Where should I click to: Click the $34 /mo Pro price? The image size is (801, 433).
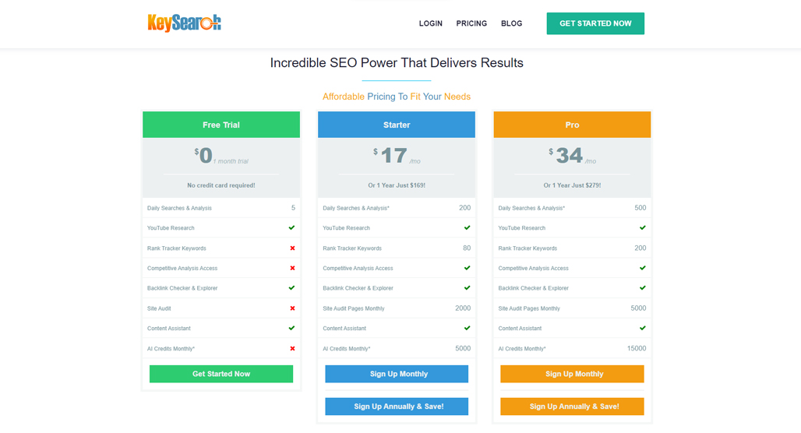[572, 156]
